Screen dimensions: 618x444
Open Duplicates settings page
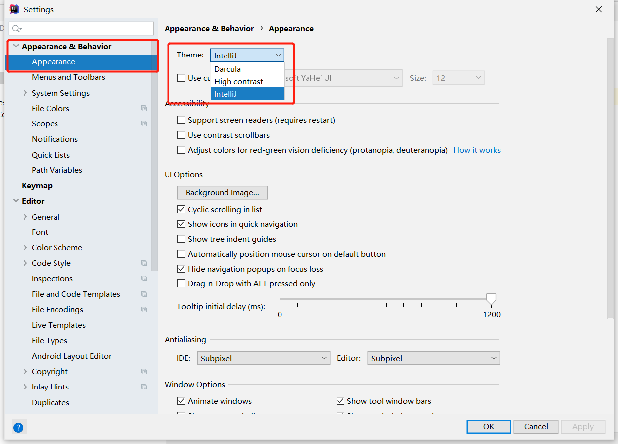coord(51,403)
